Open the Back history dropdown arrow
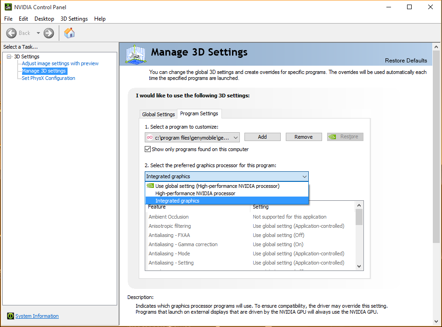The width and height of the screenshot is (442, 327). point(38,33)
